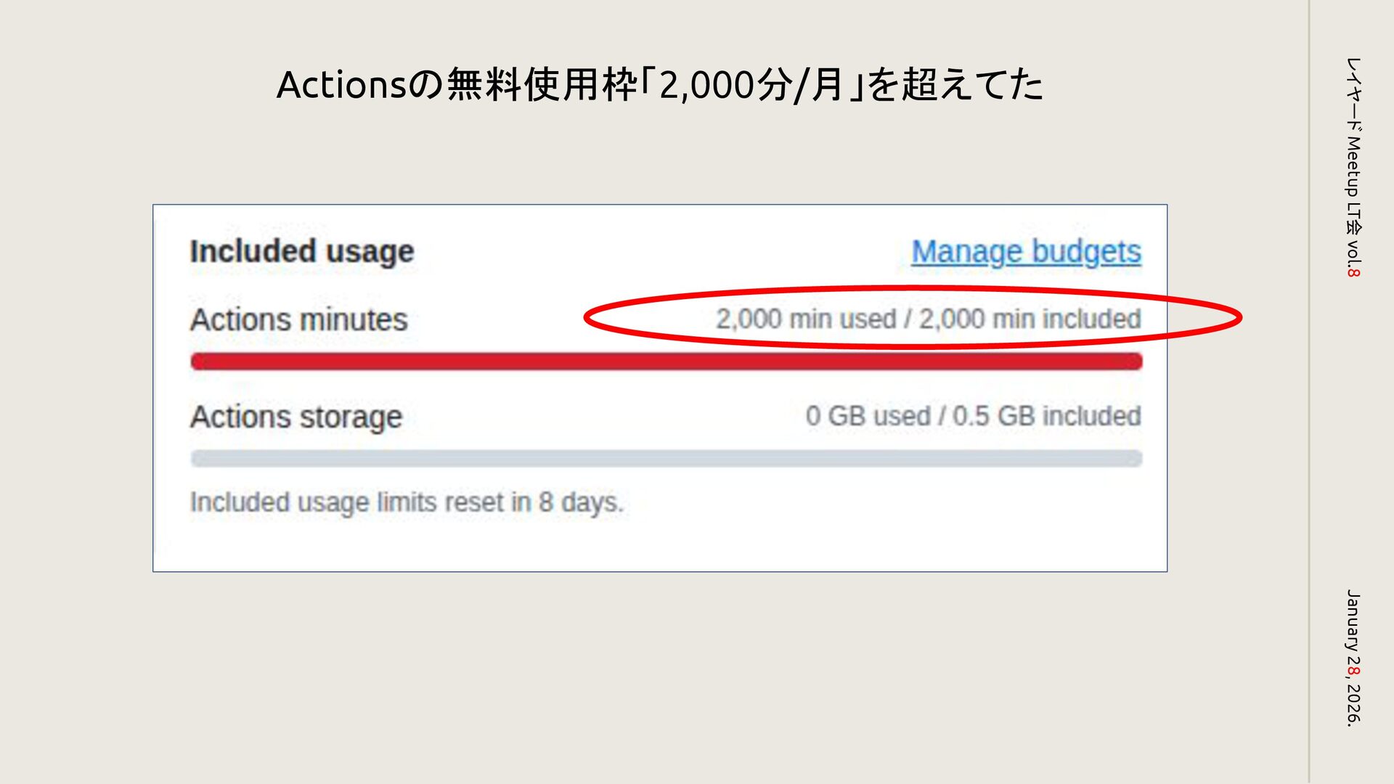The width and height of the screenshot is (1394, 784).
Task: Click the left edge of the red ellipse
Action: pos(587,318)
